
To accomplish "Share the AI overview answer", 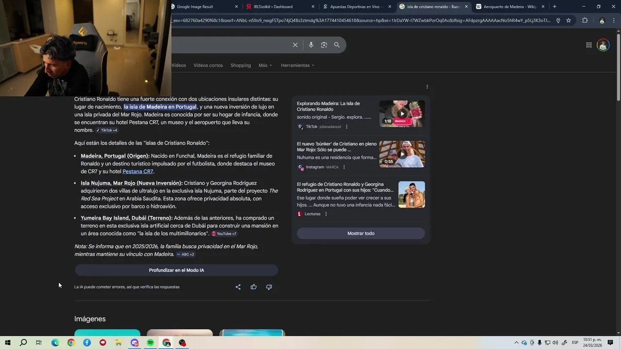I will (x=238, y=287).
